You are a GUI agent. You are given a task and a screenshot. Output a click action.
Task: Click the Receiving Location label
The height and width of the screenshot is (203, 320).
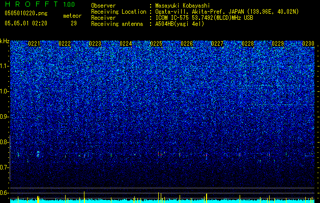click(119, 12)
